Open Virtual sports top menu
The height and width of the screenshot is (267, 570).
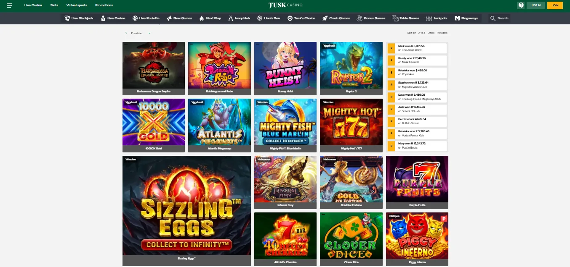click(x=77, y=5)
